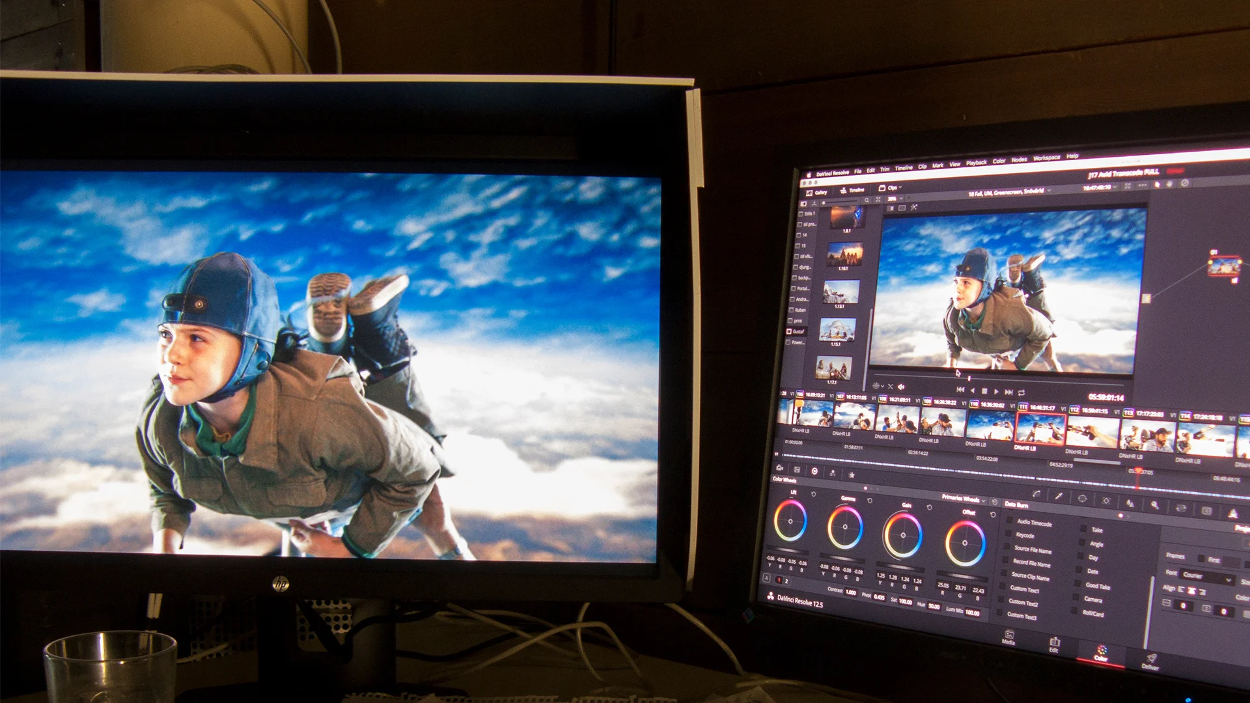The width and height of the screenshot is (1250, 703).
Task: Open the Apple menu
Action: coord(809,174)
